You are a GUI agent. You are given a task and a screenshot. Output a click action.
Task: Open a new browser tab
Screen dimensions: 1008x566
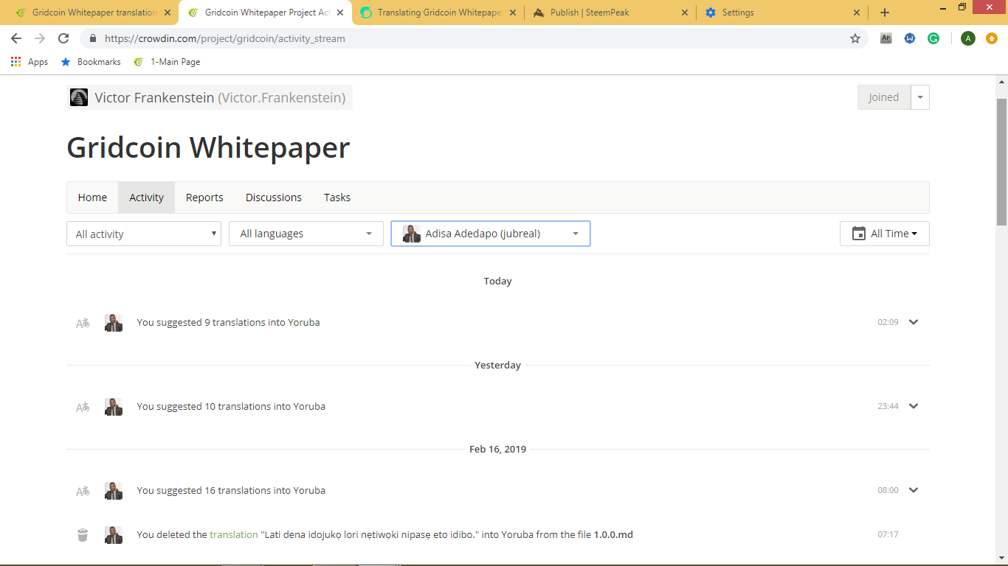click(885, 13)
